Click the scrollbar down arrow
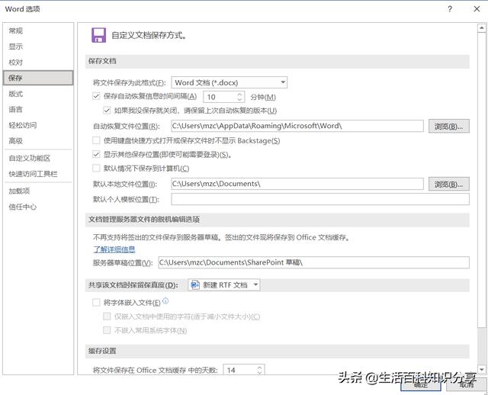The image size is (488, 395). coord(481,369)
